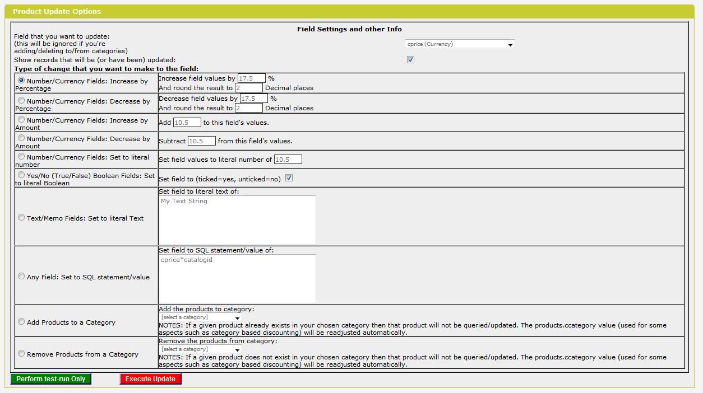The image size is (703, 393).
Task: Select Any Field SQL statement radio button
Action: pos(21,276)
